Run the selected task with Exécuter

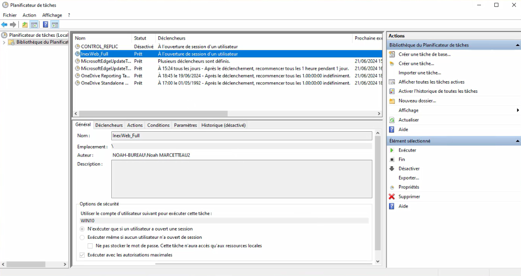[407, 150]
